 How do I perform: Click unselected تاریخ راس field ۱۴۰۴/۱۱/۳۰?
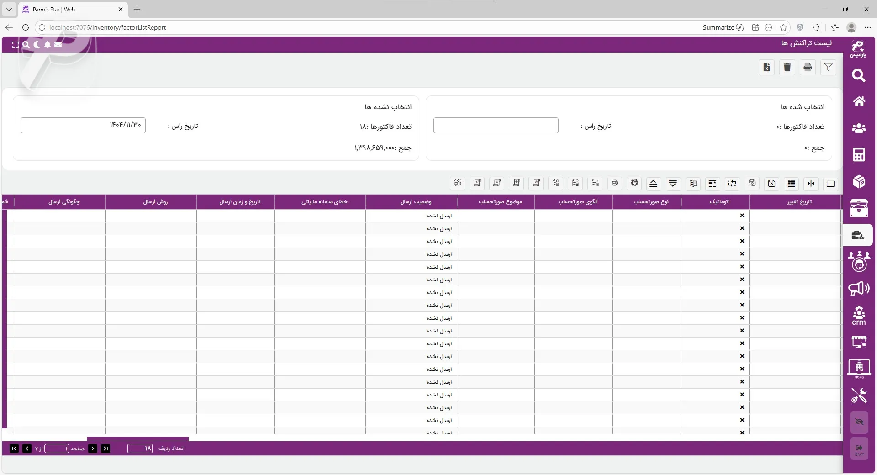[83, 125]
